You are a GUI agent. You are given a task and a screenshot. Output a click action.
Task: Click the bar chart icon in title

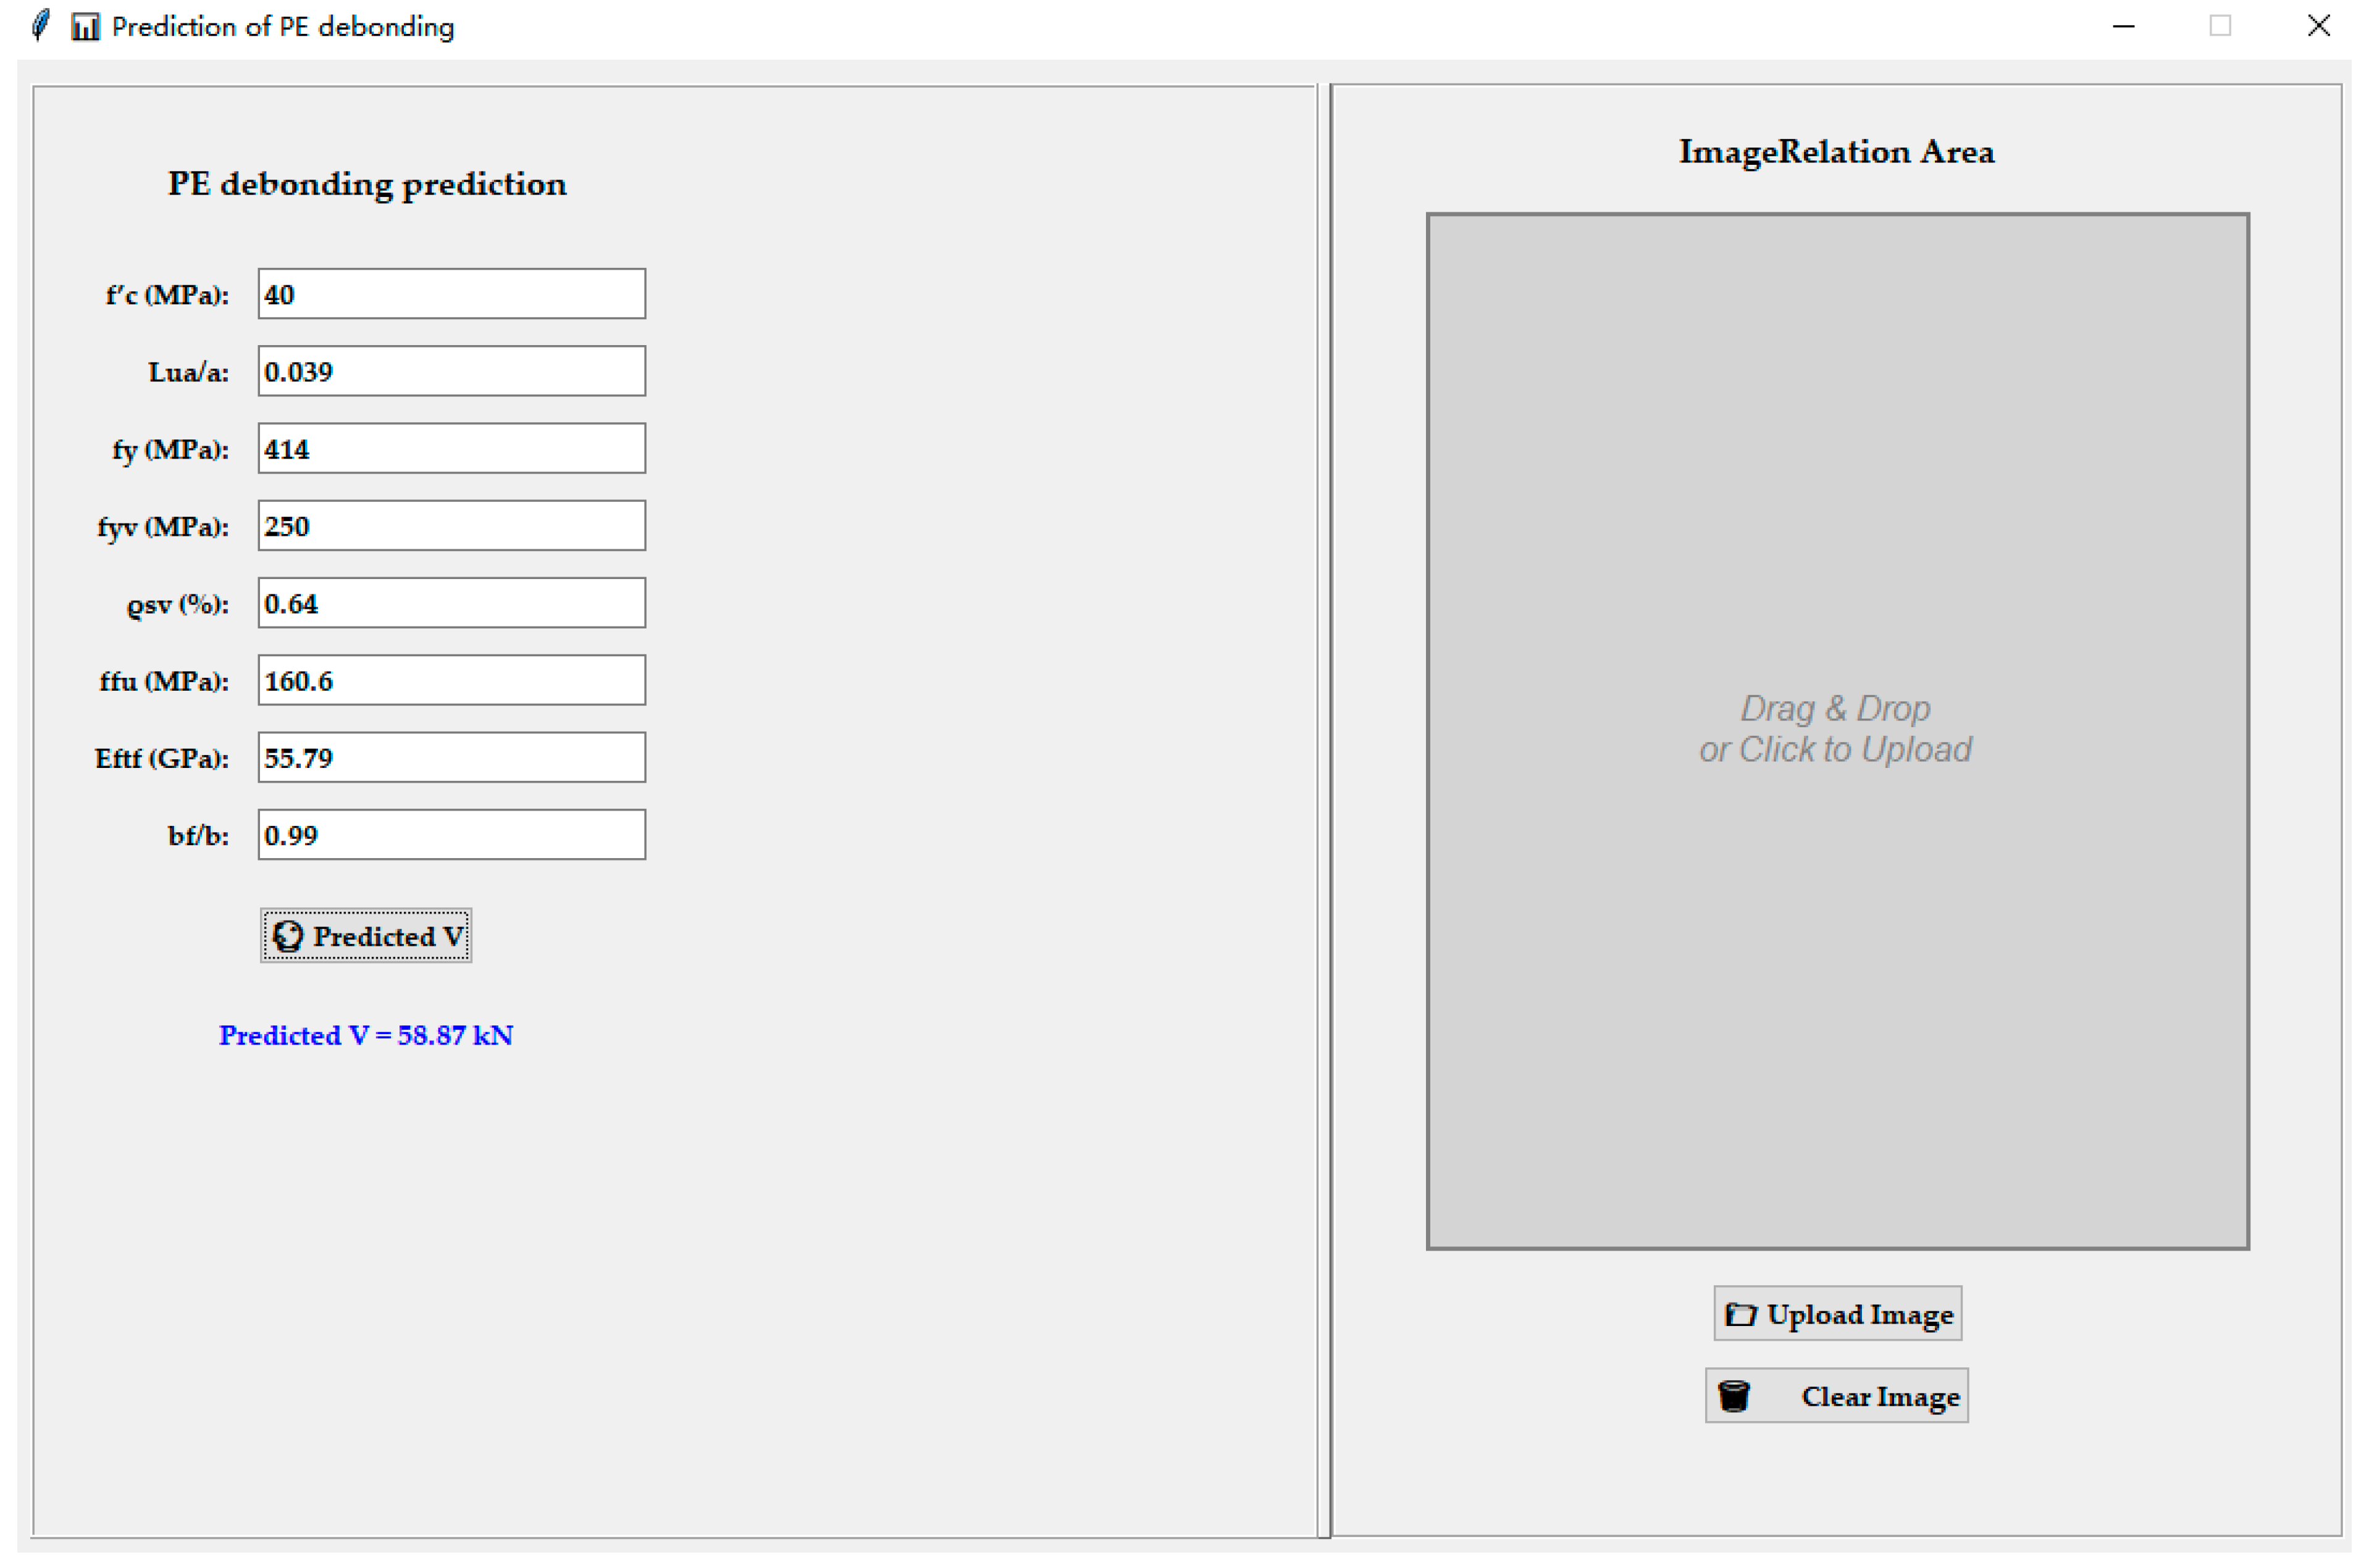point(86,27)
